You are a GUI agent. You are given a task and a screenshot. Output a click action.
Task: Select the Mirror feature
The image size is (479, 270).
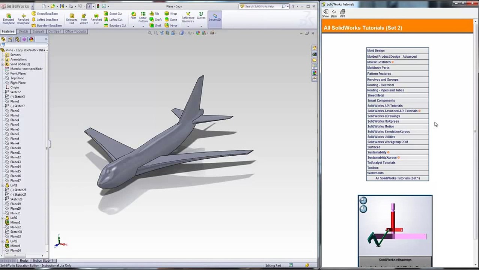tap(171, 25)
